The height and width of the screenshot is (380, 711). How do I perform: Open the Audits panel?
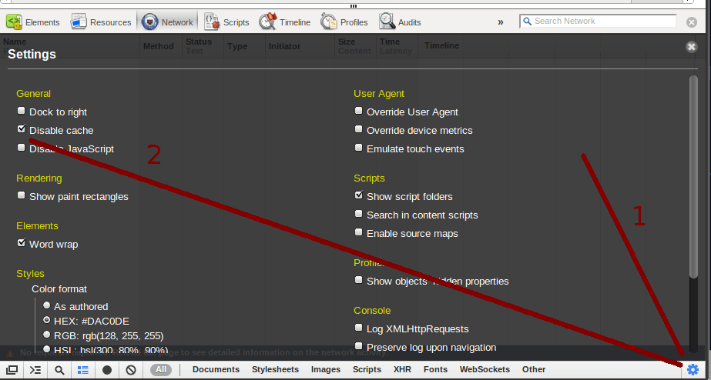(x=400, y=22)
